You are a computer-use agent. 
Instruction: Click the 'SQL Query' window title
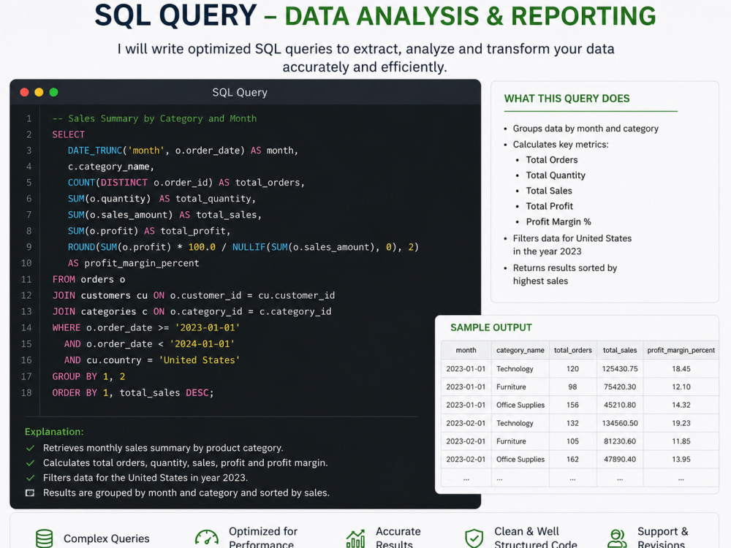click(240, 92)
